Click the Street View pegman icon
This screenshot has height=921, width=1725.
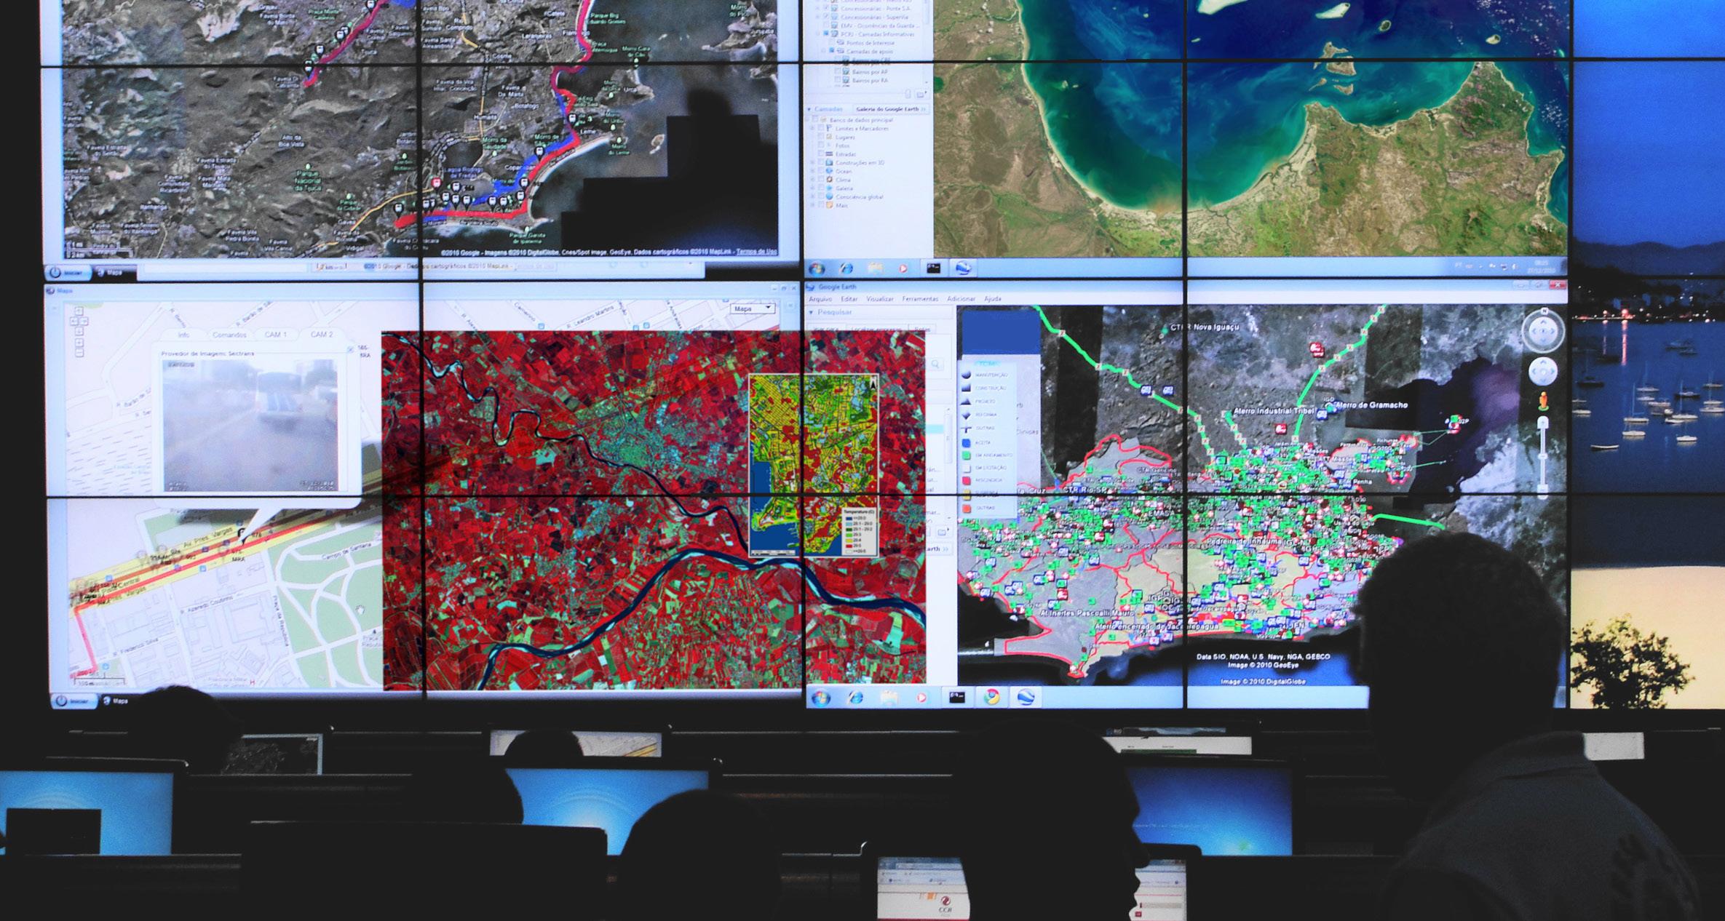click(1542, 402)
